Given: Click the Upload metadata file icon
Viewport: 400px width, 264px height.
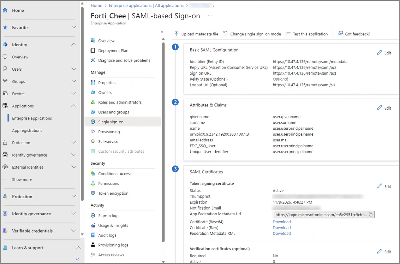Looking at the screenshot, I should pyautogui.click(x=177, y=34).
